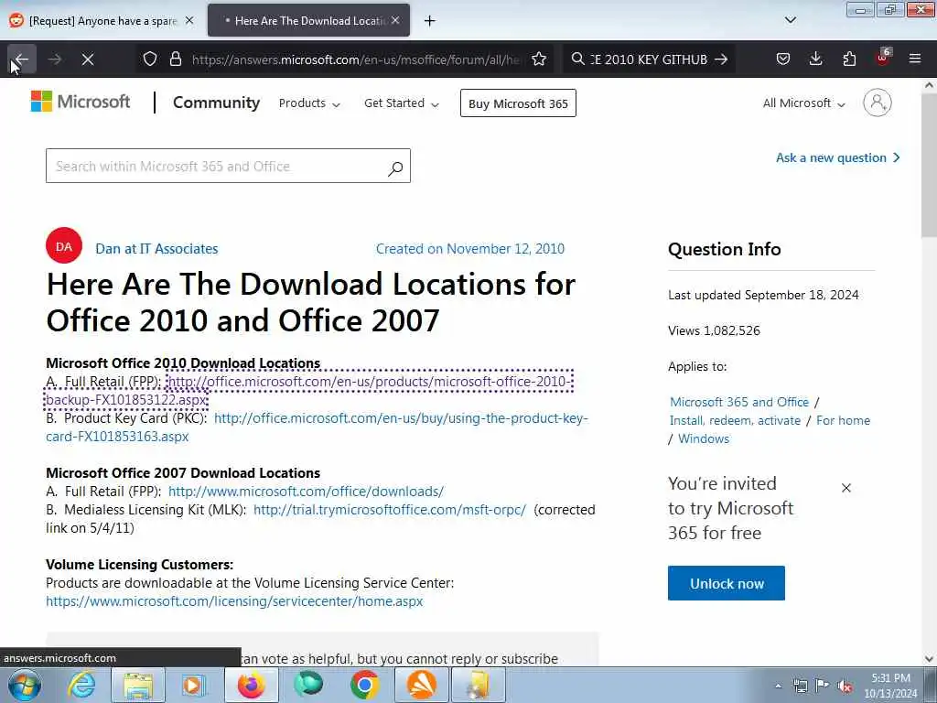Image resolution: width=937 pixels, height=703 pixels.
Task: Click the search magnifier in the Firefox search box
Action: tap(577, 59)
